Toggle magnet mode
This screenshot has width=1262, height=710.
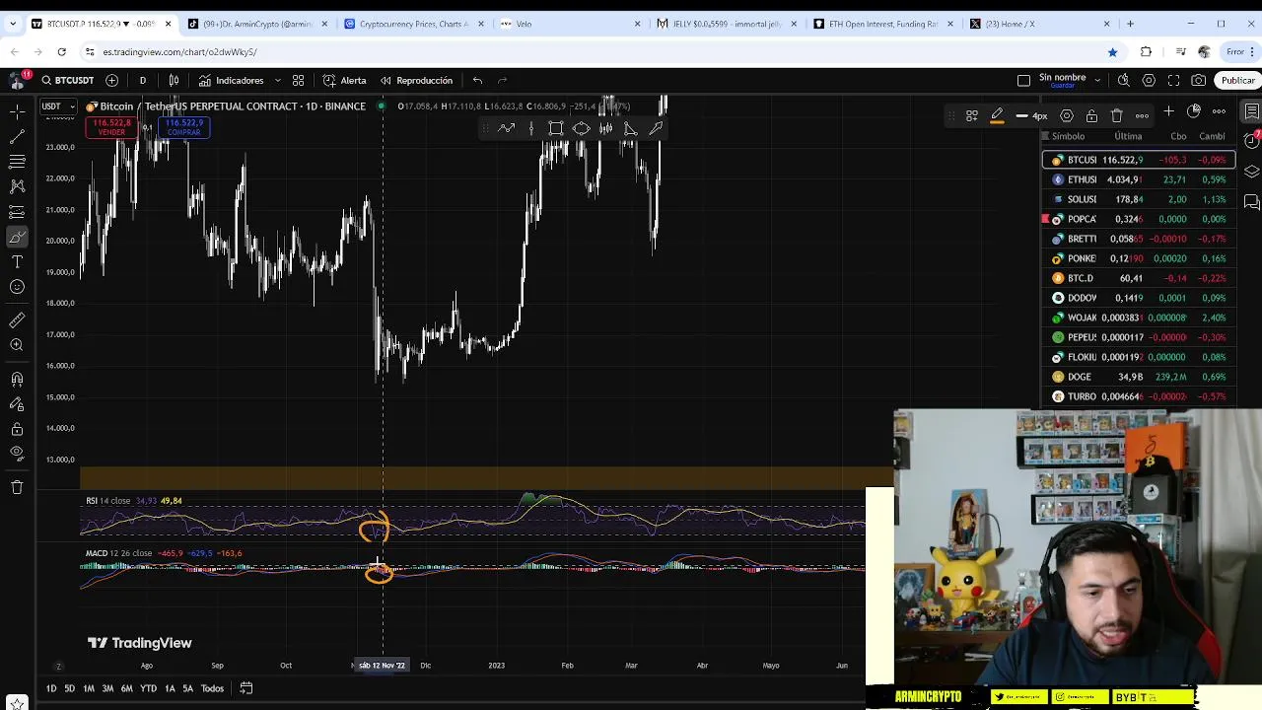pyautogui.click(x=17, y=379)
